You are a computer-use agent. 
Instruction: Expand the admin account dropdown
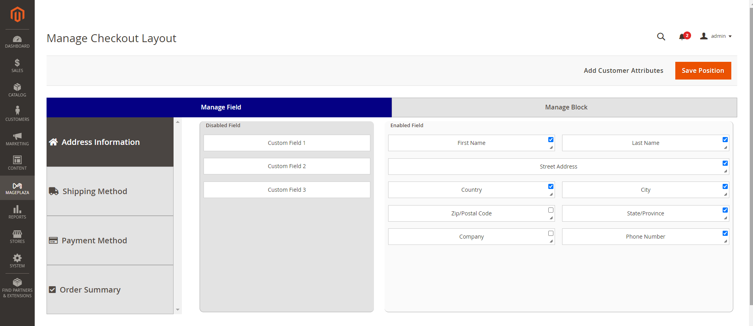pyautogui.click(x=716, y=36)
